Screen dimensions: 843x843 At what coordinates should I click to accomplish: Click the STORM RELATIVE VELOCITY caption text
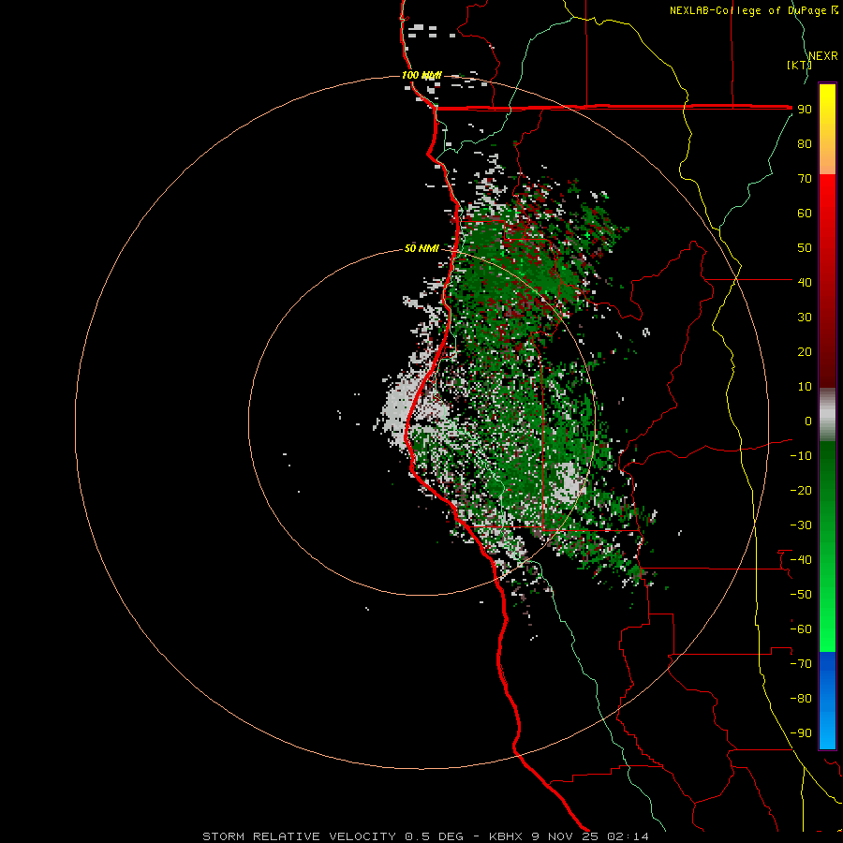[x=301, y=836]
